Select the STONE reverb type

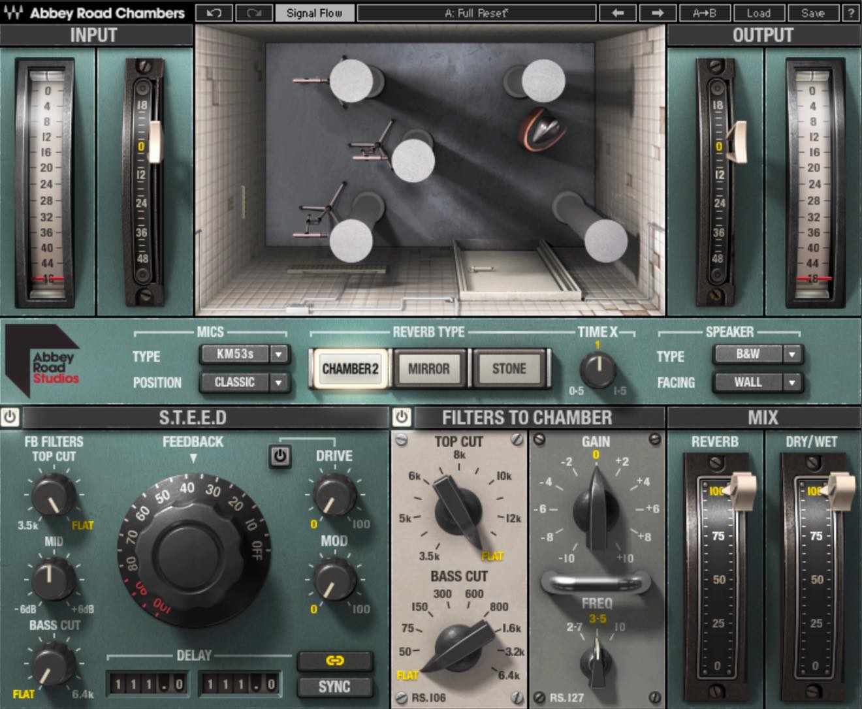click(x=509, y=369)
